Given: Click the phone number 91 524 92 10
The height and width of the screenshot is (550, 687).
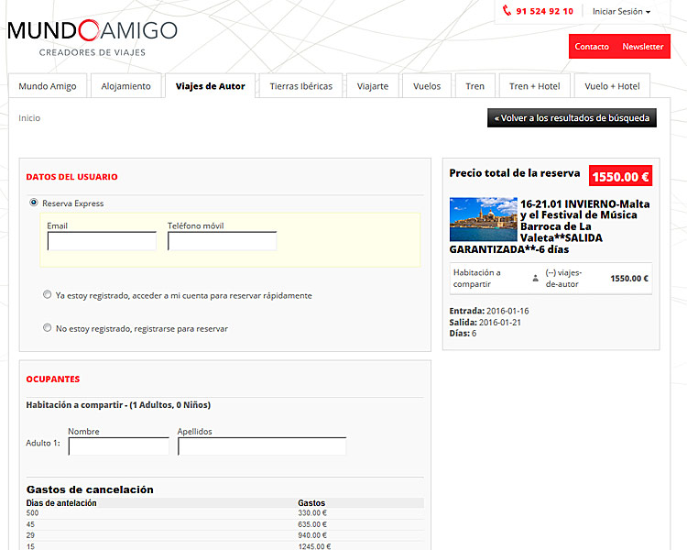Looking at the screenshot, I should [544, 11].
